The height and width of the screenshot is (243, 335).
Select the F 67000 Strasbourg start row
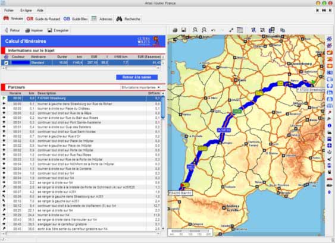point(84,99)
